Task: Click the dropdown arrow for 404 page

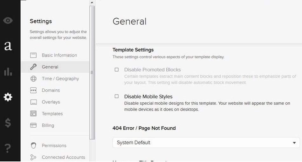Action: tap(294, 143)
